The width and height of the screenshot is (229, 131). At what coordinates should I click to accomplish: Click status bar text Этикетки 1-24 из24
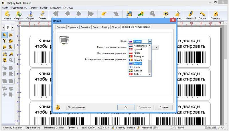point(54,128)
